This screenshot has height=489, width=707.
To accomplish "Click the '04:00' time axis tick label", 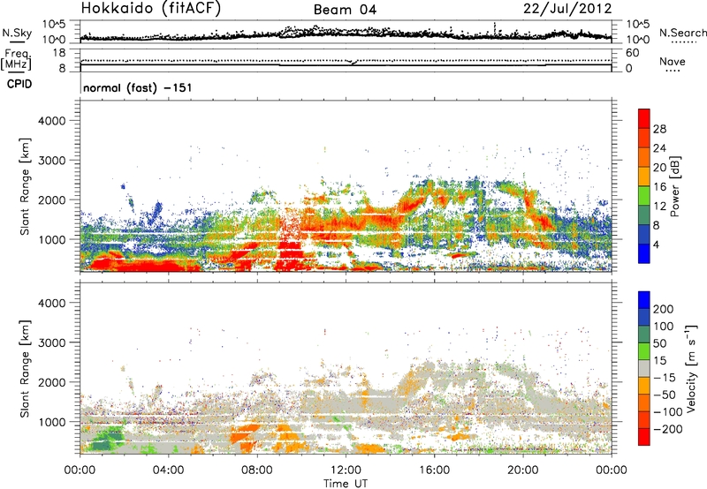I will 169,470.
